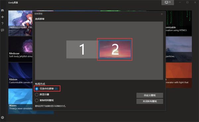The image size is (199, 122).
Task: Close the control panel dialog
Action: pos(162,14)
